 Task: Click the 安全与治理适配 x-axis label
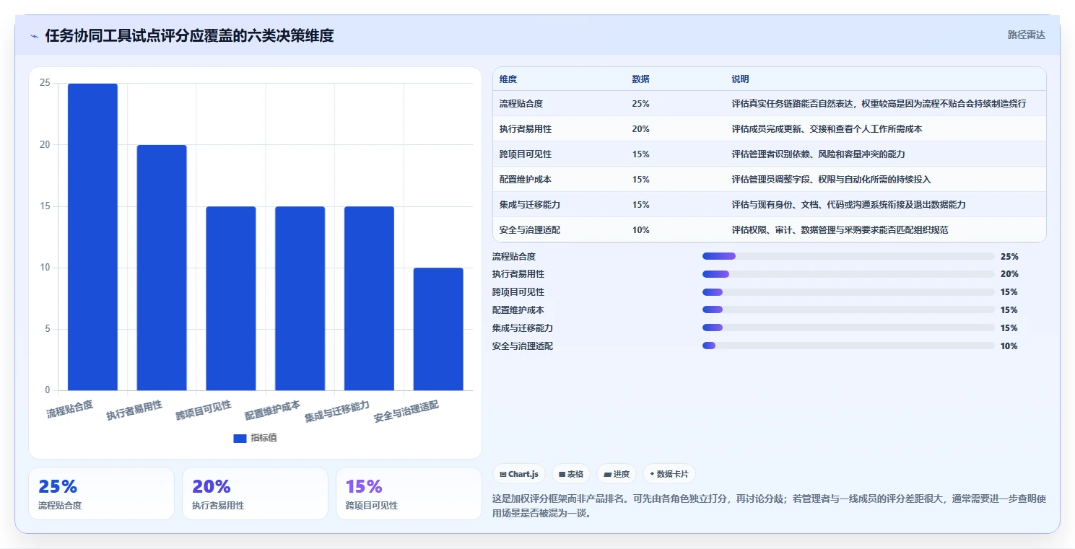(406, 411)
